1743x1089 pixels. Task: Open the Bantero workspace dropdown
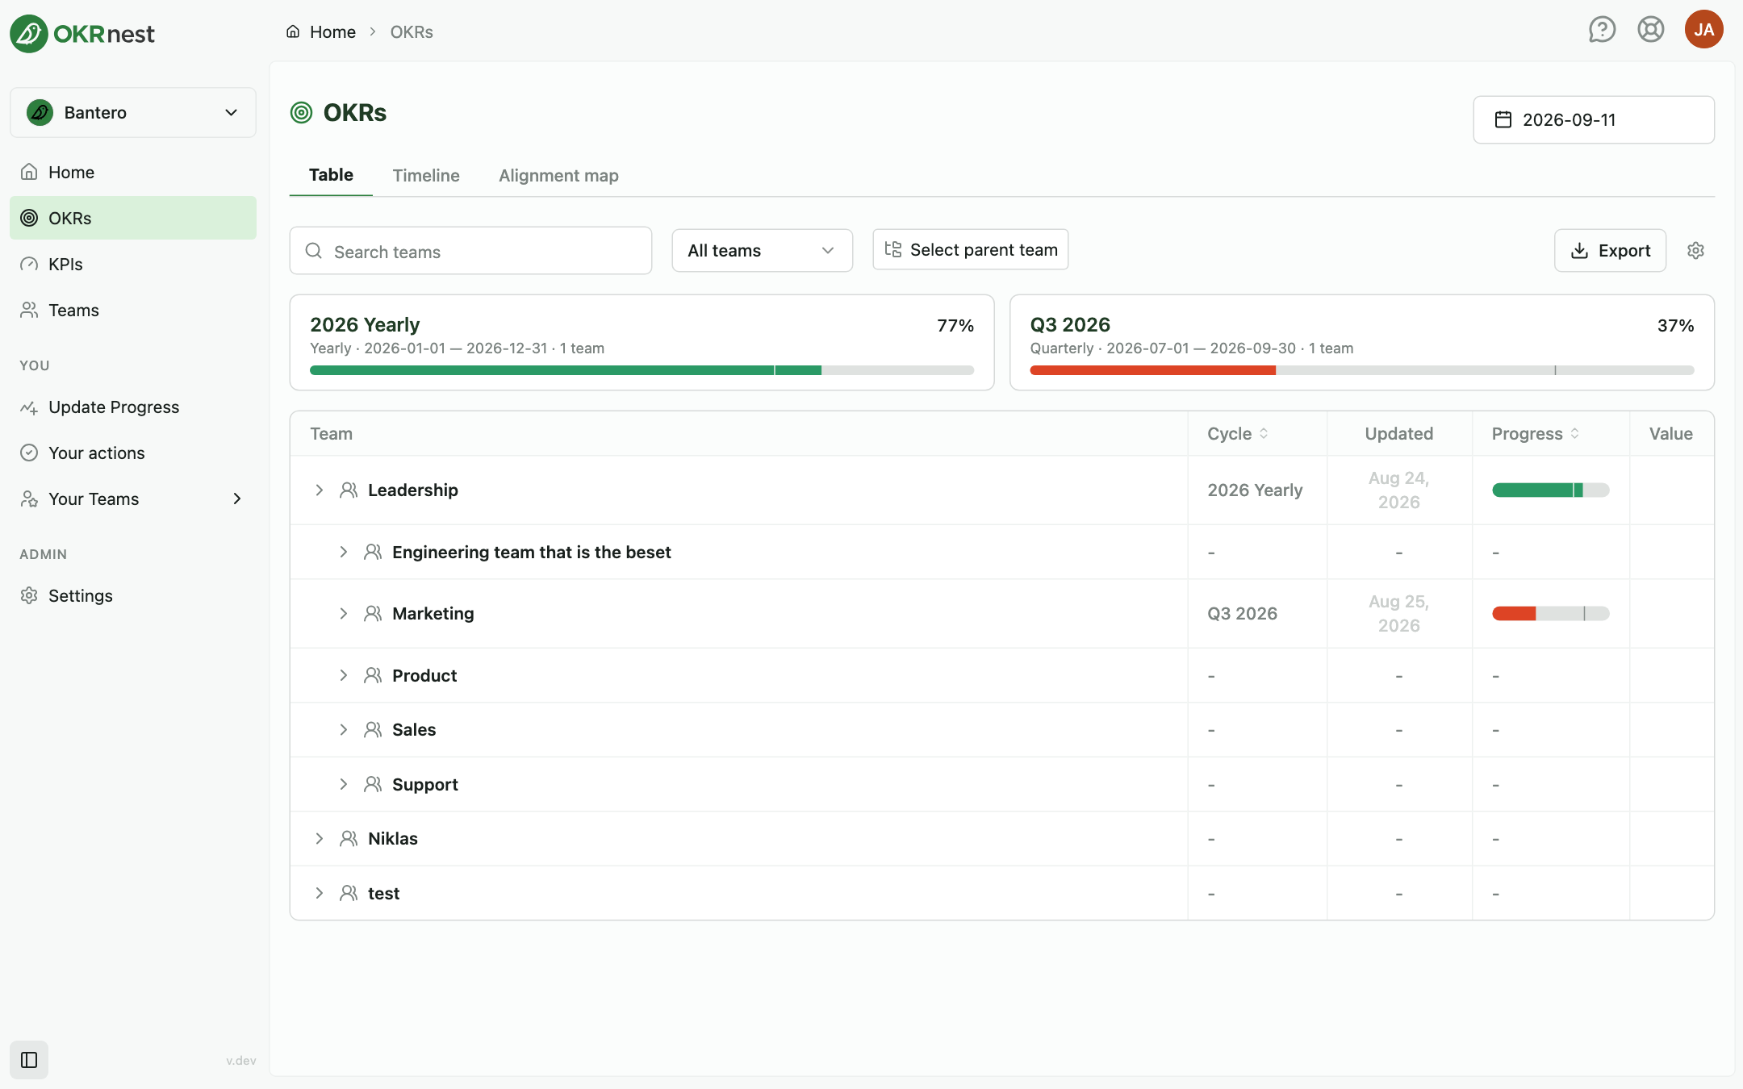133,112
